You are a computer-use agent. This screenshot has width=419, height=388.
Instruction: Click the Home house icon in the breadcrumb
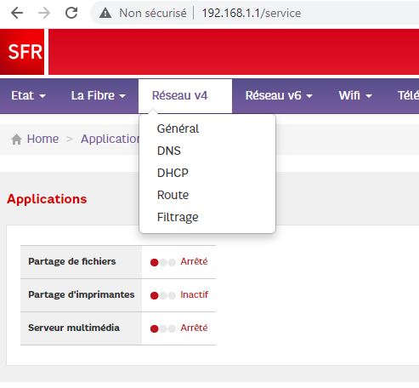coord(16,140)
